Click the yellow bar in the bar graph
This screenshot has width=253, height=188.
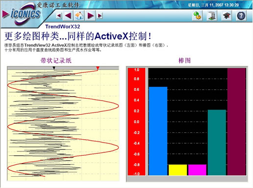[177, 170]
